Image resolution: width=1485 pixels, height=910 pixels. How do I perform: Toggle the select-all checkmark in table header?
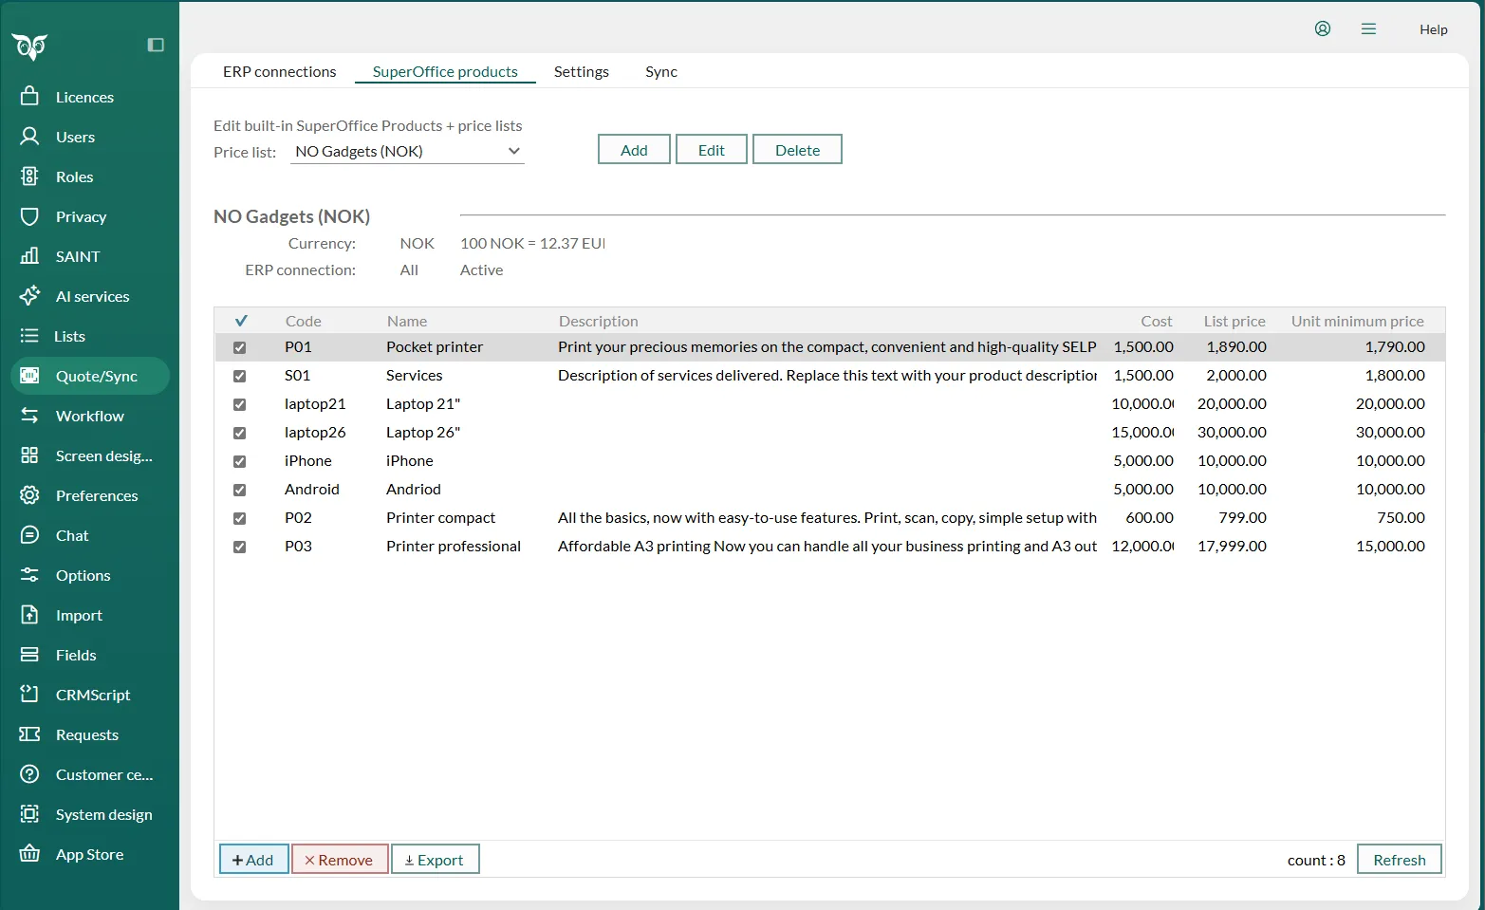pyautogui.click(x=241, y=321)
